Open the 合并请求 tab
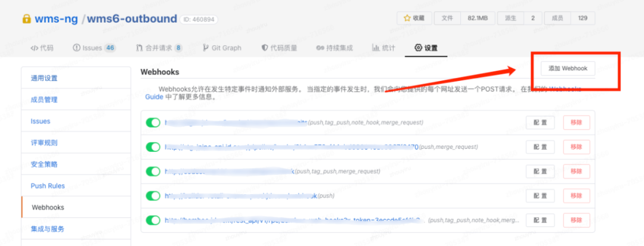 click(159, 48)
